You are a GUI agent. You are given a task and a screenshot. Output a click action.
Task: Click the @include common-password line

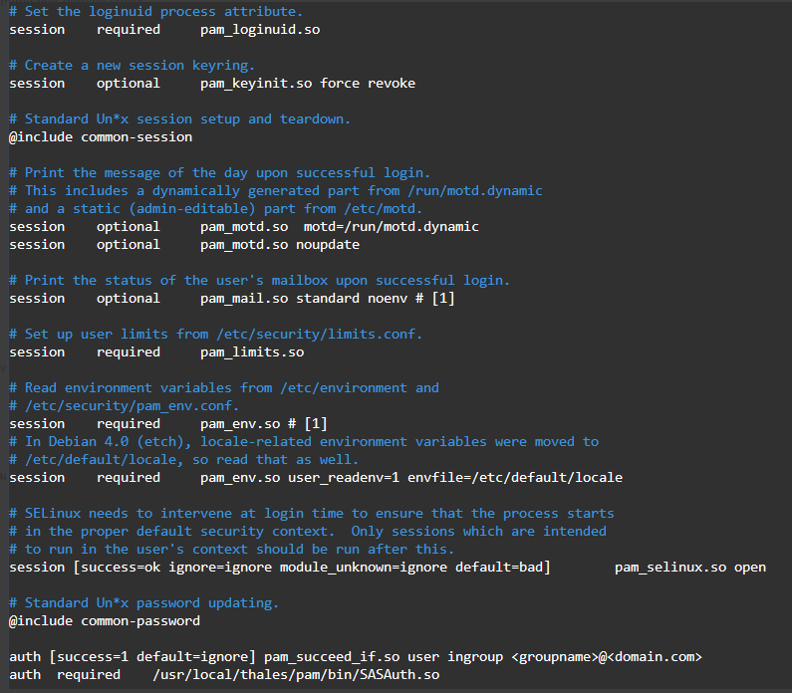pos(105,620)
